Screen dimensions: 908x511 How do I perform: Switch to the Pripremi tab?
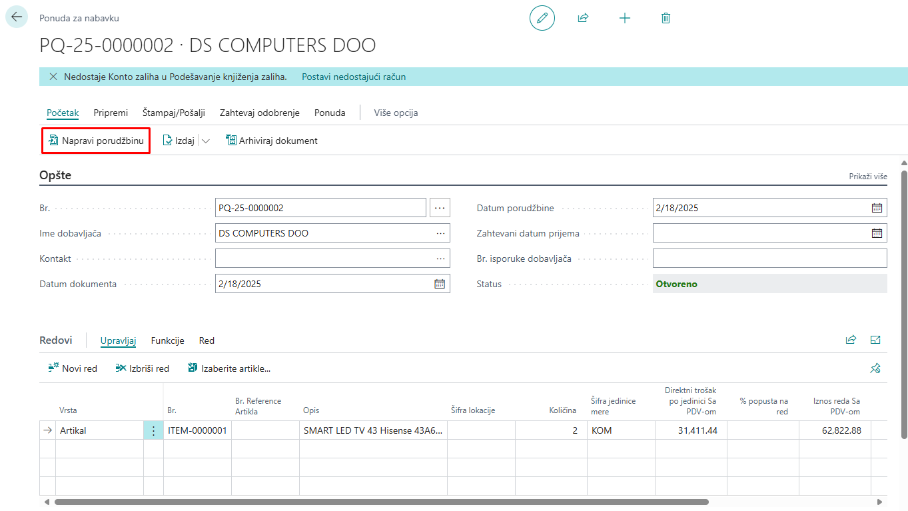[x=111, y=113]
